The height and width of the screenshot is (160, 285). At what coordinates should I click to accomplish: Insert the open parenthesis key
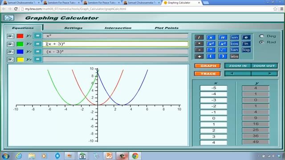211,56
